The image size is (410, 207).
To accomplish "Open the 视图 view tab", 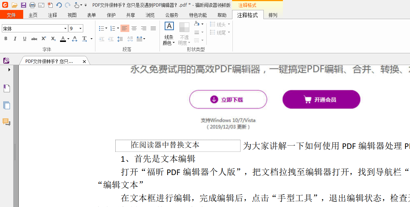I will (x=72, y=15).
